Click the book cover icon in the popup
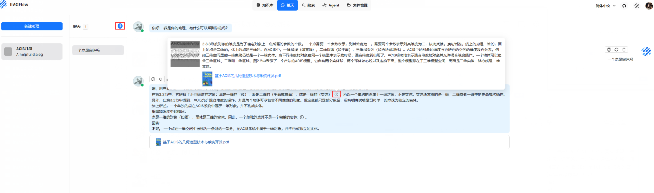Viewport: 654px width, 193px height. 207,79
